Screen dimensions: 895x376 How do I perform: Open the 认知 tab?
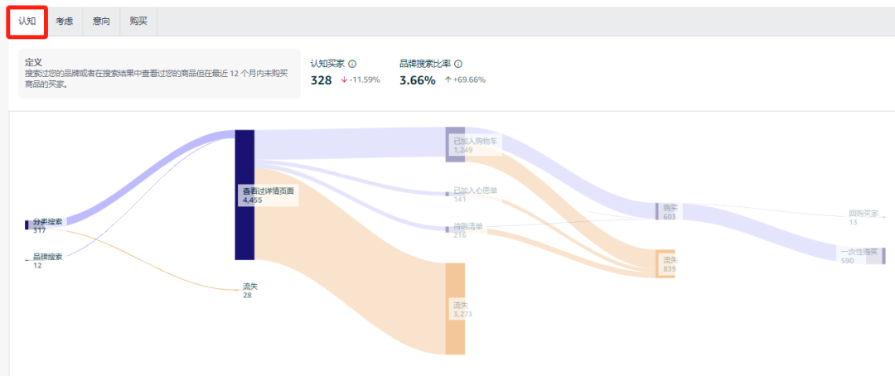[x=27, y=22]
